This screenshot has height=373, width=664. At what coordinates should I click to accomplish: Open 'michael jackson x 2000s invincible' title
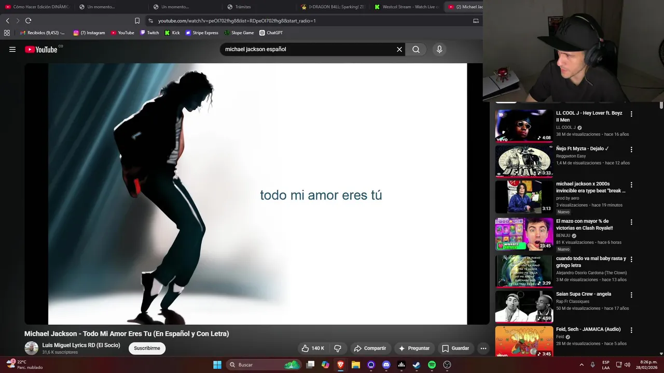click(x=591, y=187)
